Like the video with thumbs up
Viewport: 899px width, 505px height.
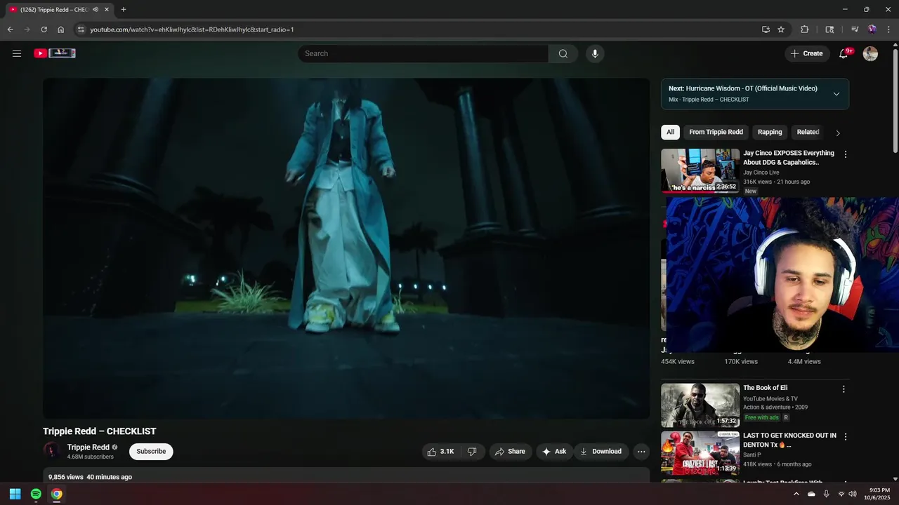pos(442,452)
